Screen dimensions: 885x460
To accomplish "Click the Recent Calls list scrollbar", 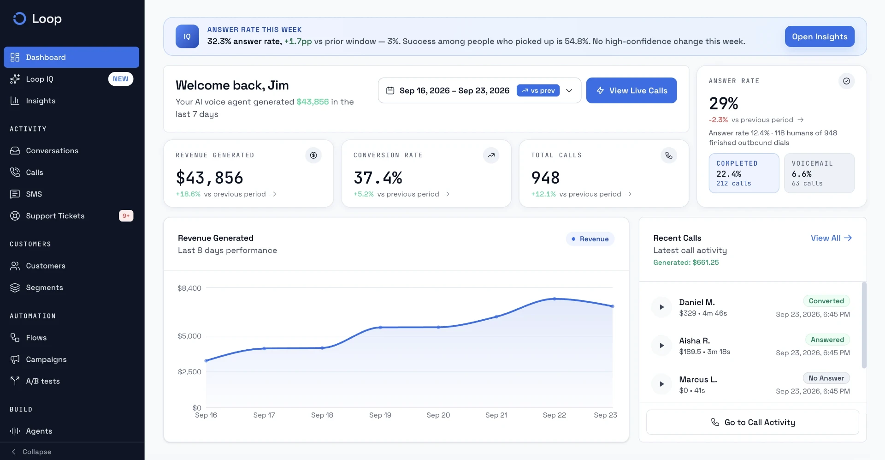I will coord(864,325).
